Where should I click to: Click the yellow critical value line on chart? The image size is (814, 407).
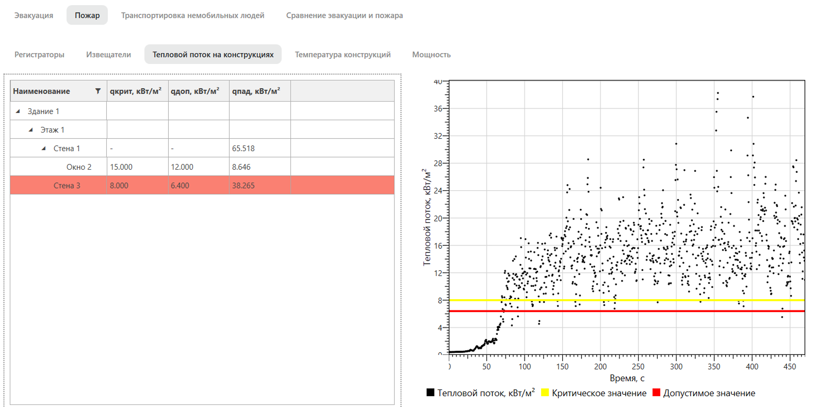coord(627,300)
